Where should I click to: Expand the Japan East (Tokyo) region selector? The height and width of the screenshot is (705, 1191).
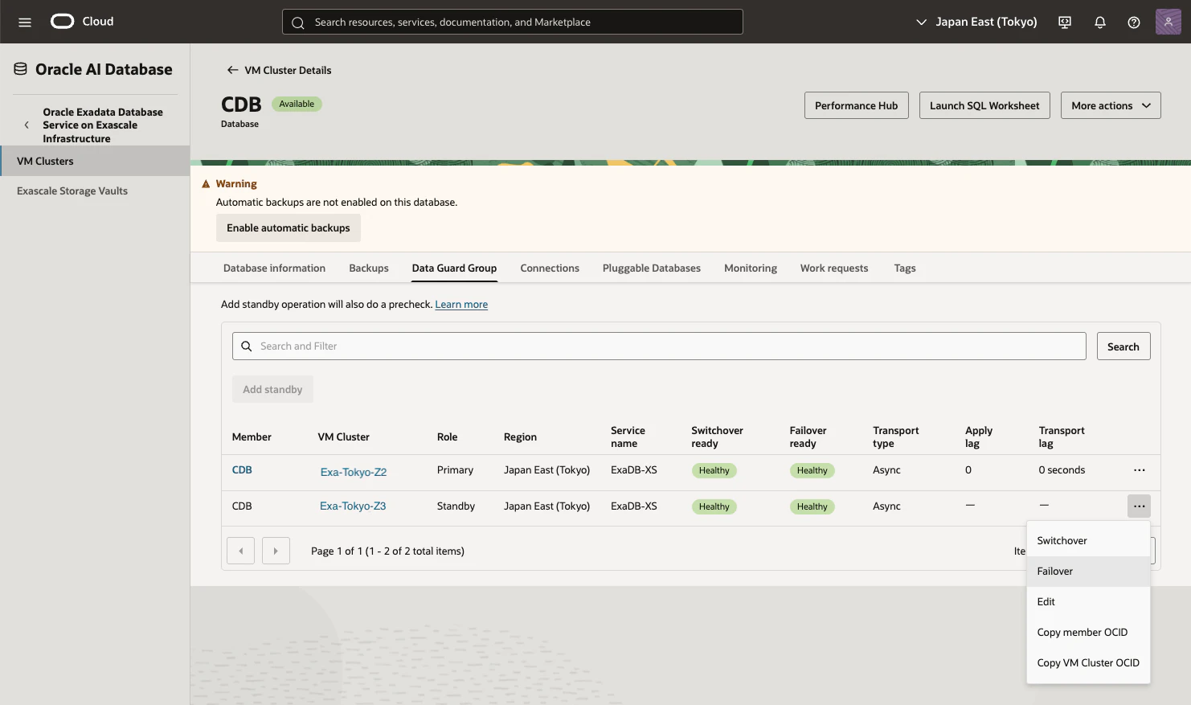[976, 22]
